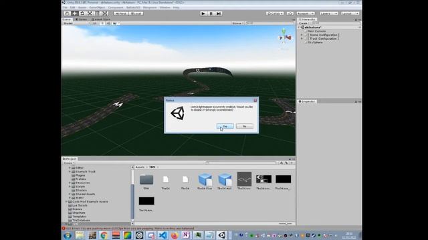The image size is (428, 240).
Task: Open the cloud Services button
Action: (290, 13)
